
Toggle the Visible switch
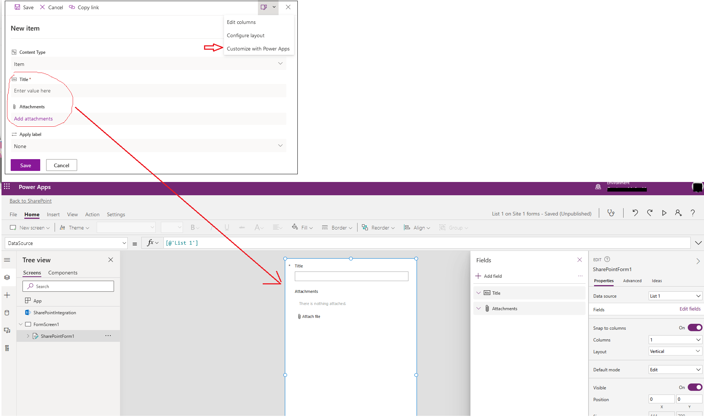pos(695,387)
